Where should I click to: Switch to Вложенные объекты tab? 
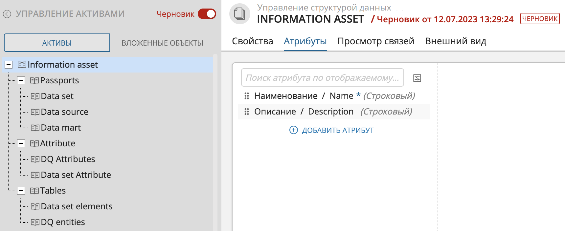(x=162, y=43)
